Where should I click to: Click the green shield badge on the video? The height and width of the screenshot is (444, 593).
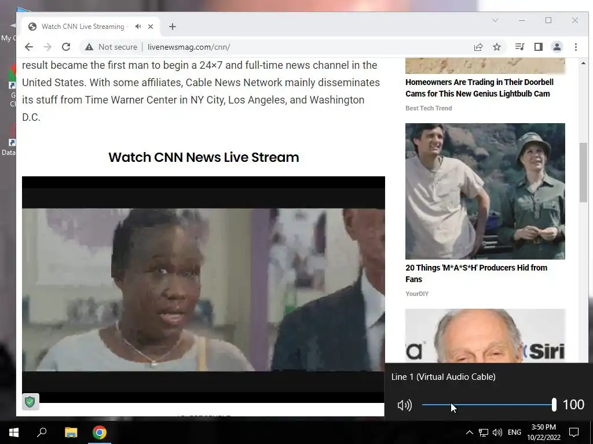point(30,402)
